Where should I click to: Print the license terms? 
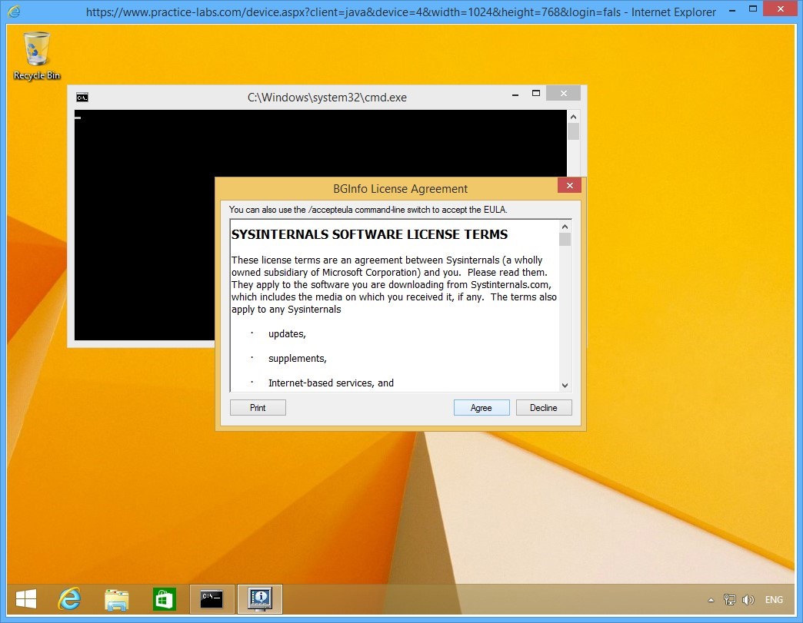pyautogui.click(x=258, y=407)
